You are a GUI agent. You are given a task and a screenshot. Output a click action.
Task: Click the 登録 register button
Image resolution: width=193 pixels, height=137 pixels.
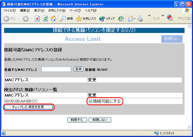point(78,69)
